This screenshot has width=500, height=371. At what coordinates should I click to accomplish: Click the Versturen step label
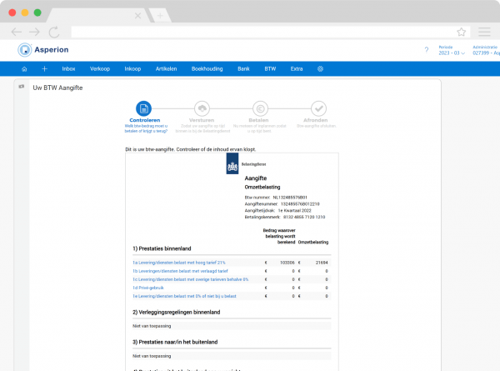point(202,120)
